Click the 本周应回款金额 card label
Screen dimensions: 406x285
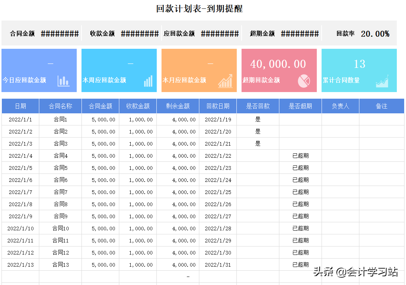pos(104,80)
